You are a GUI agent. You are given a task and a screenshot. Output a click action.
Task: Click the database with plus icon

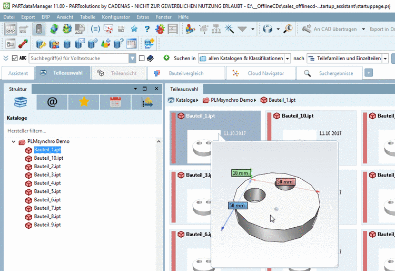point(93,43)
